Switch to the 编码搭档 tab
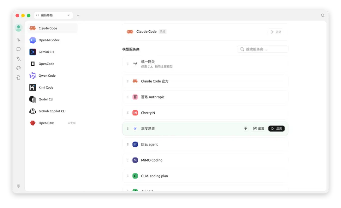This screenshot has height=208, width=341. (53, 15)
